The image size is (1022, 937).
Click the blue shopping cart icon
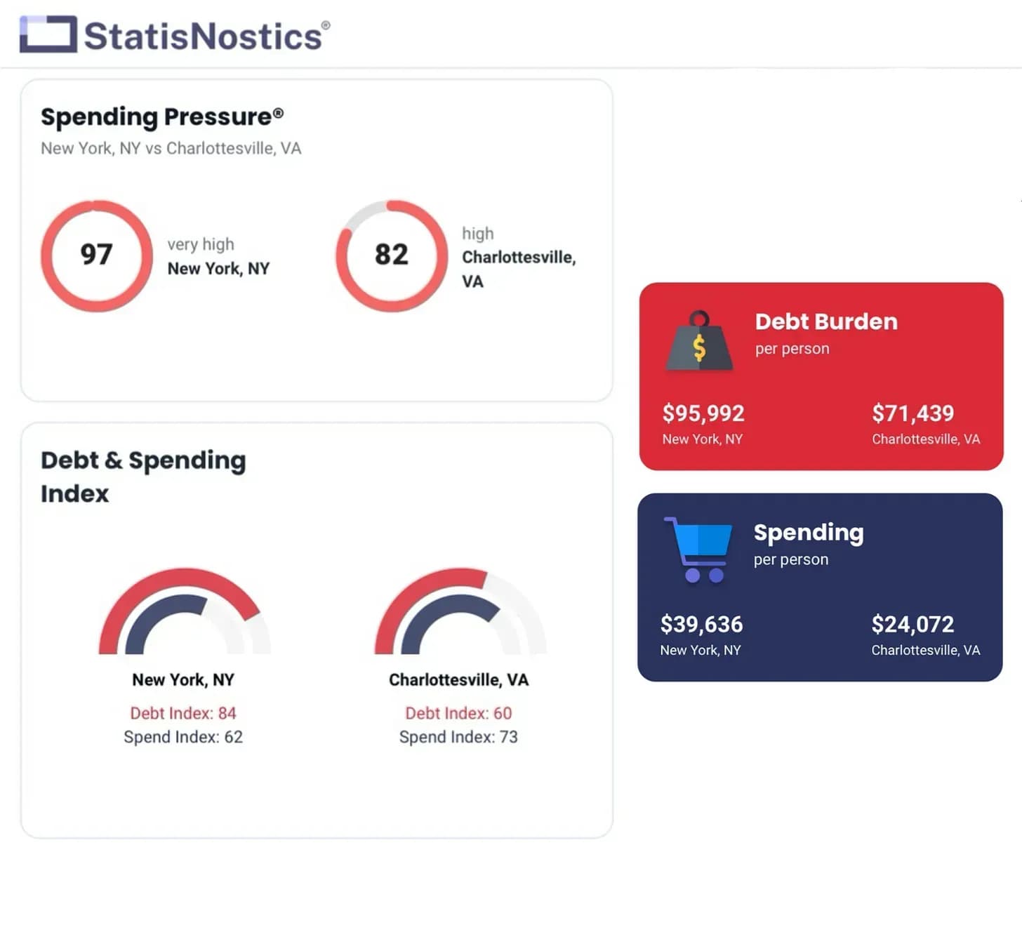click(x=698, y=550)
